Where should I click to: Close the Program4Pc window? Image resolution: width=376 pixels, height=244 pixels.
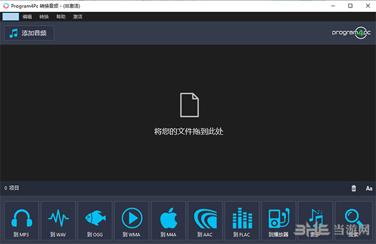point(368,6)
